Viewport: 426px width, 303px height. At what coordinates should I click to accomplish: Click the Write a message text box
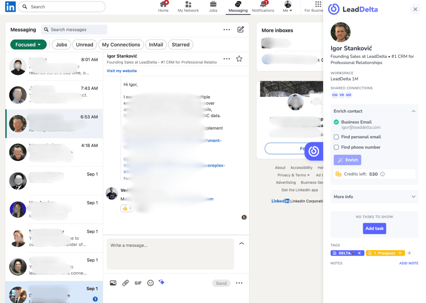(x=170, y=254)
